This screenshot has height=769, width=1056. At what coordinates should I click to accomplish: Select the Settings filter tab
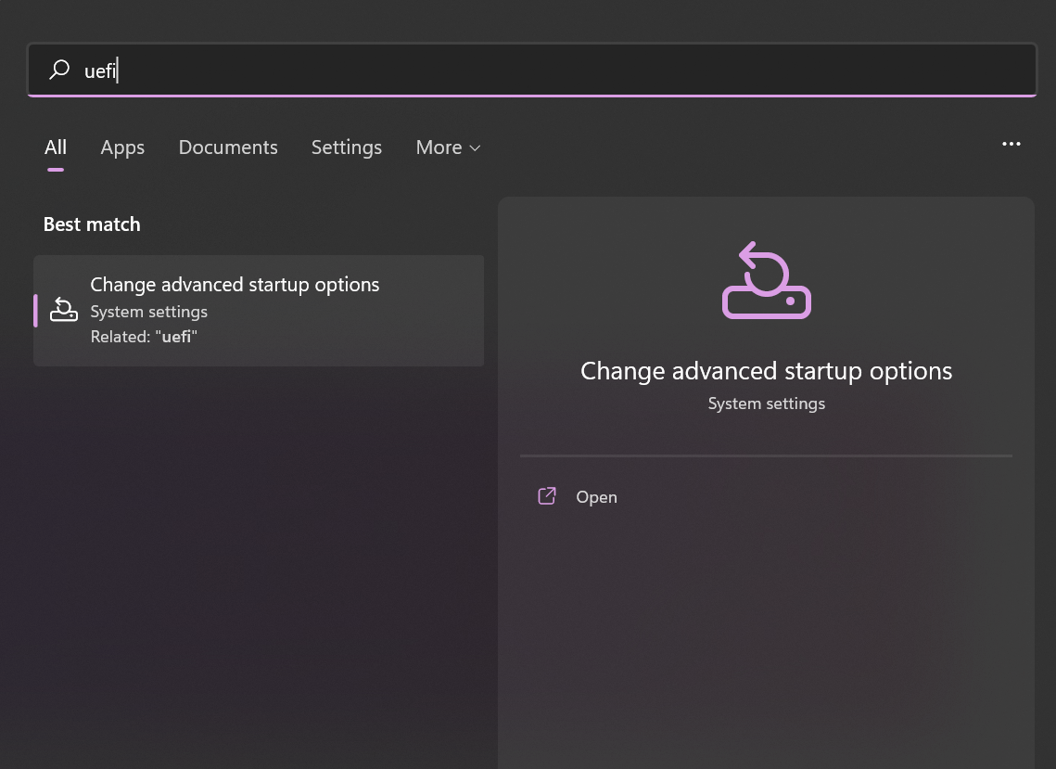tap(346, 147)
